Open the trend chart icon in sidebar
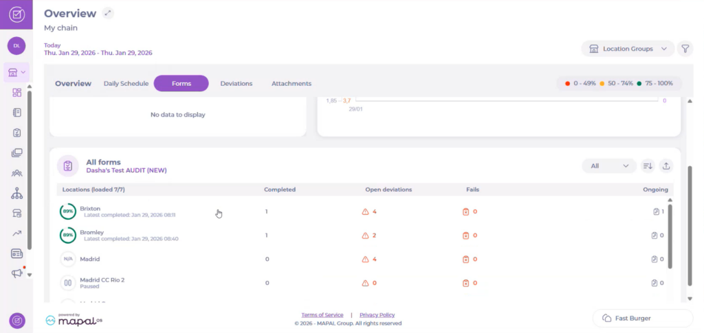The width and height of the screenshot is (704, 333). 17,233
